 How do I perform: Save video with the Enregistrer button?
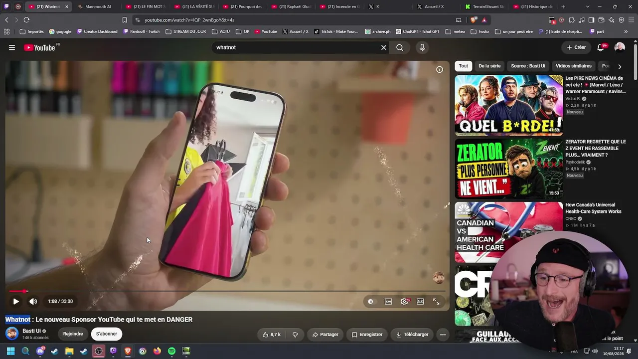coord(367,335)
